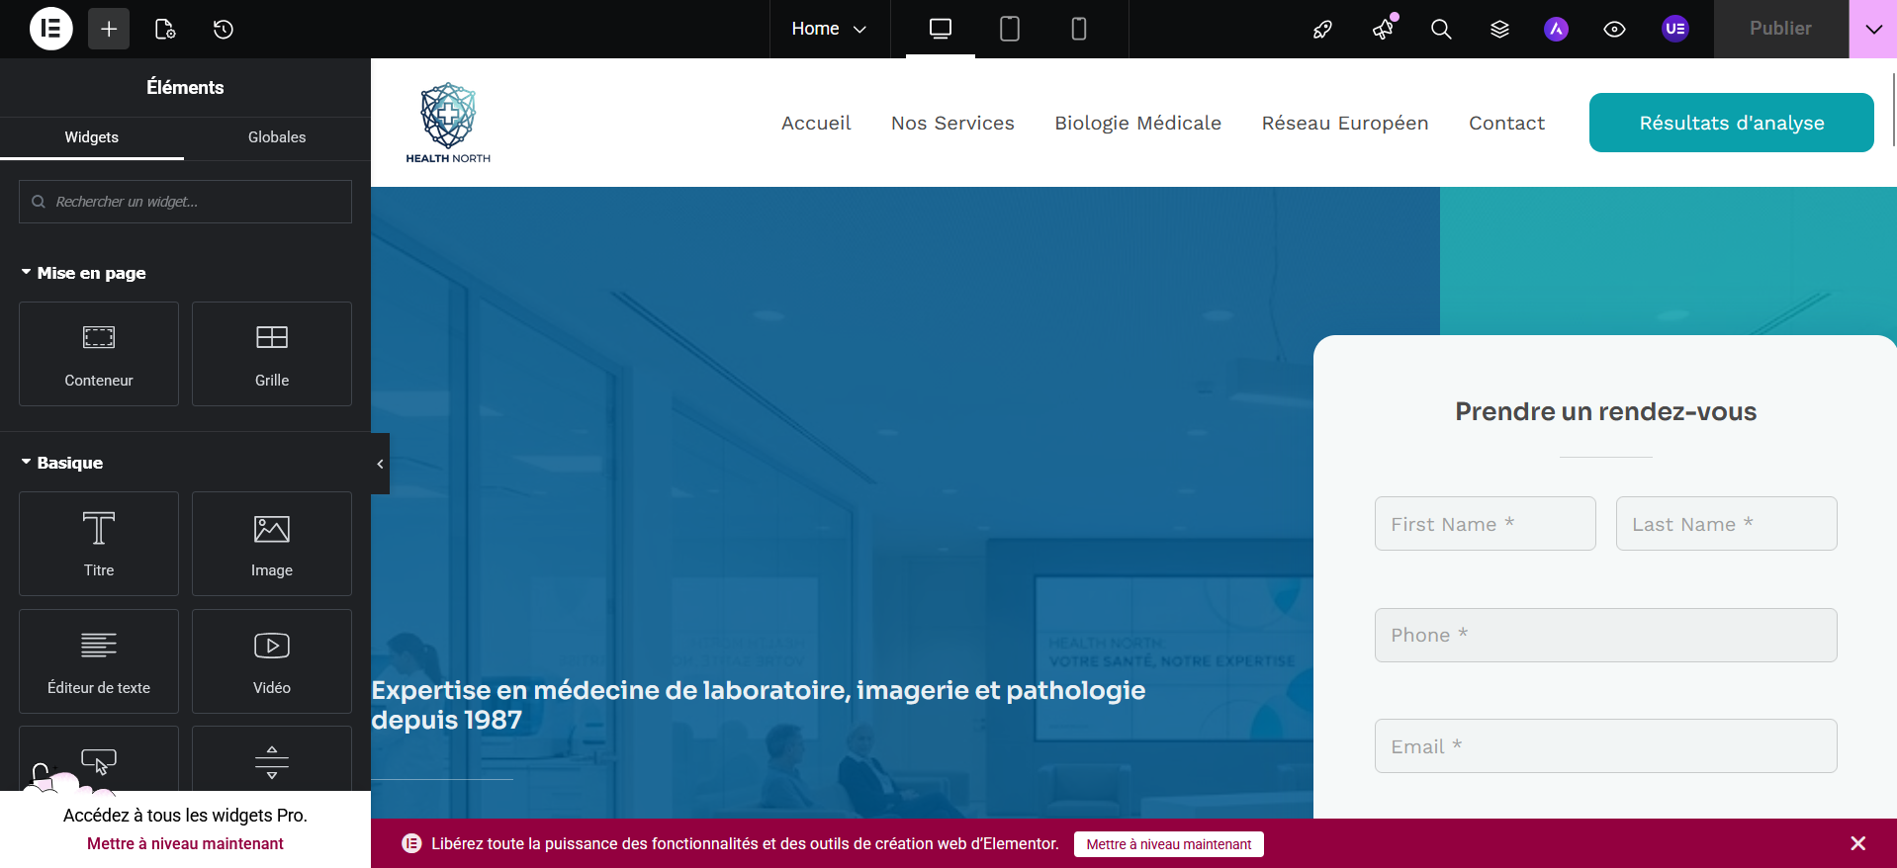Click the Health North logo
The width and height of the screenshot is (1897, 868).
[448, 123]
